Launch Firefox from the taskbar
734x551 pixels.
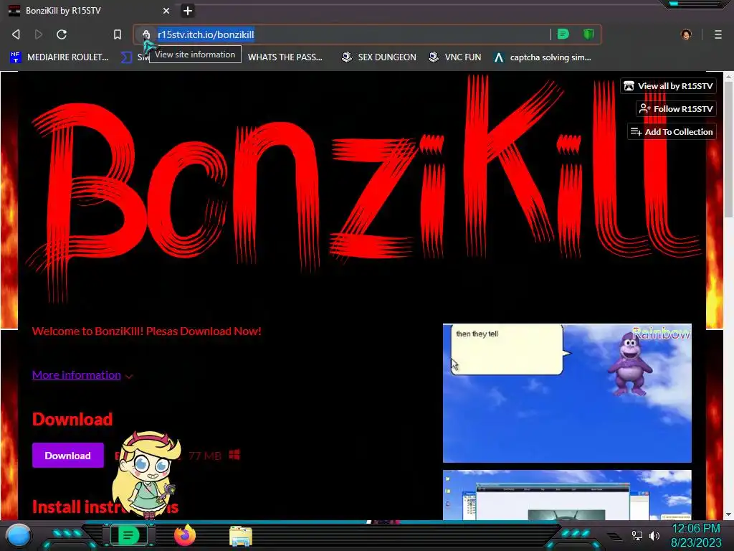(x=185, y=535)
